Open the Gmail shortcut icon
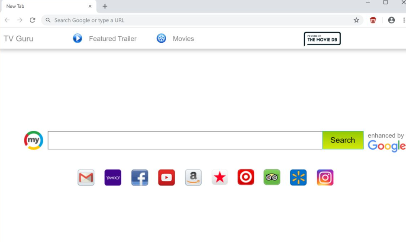 pyautogui.click(x=86, y=177)
